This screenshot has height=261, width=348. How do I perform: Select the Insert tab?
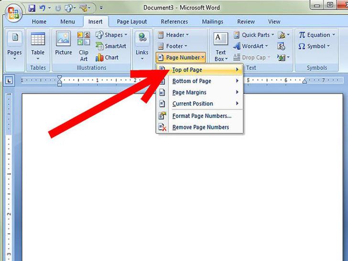[x=96, y=22]
